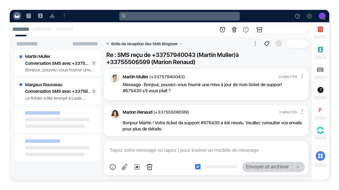The width and height of the screenshot is (339, 190).
Task: Expand the Boîte de réception des SMS Ringover dropdown
Action: pos(181,44)
